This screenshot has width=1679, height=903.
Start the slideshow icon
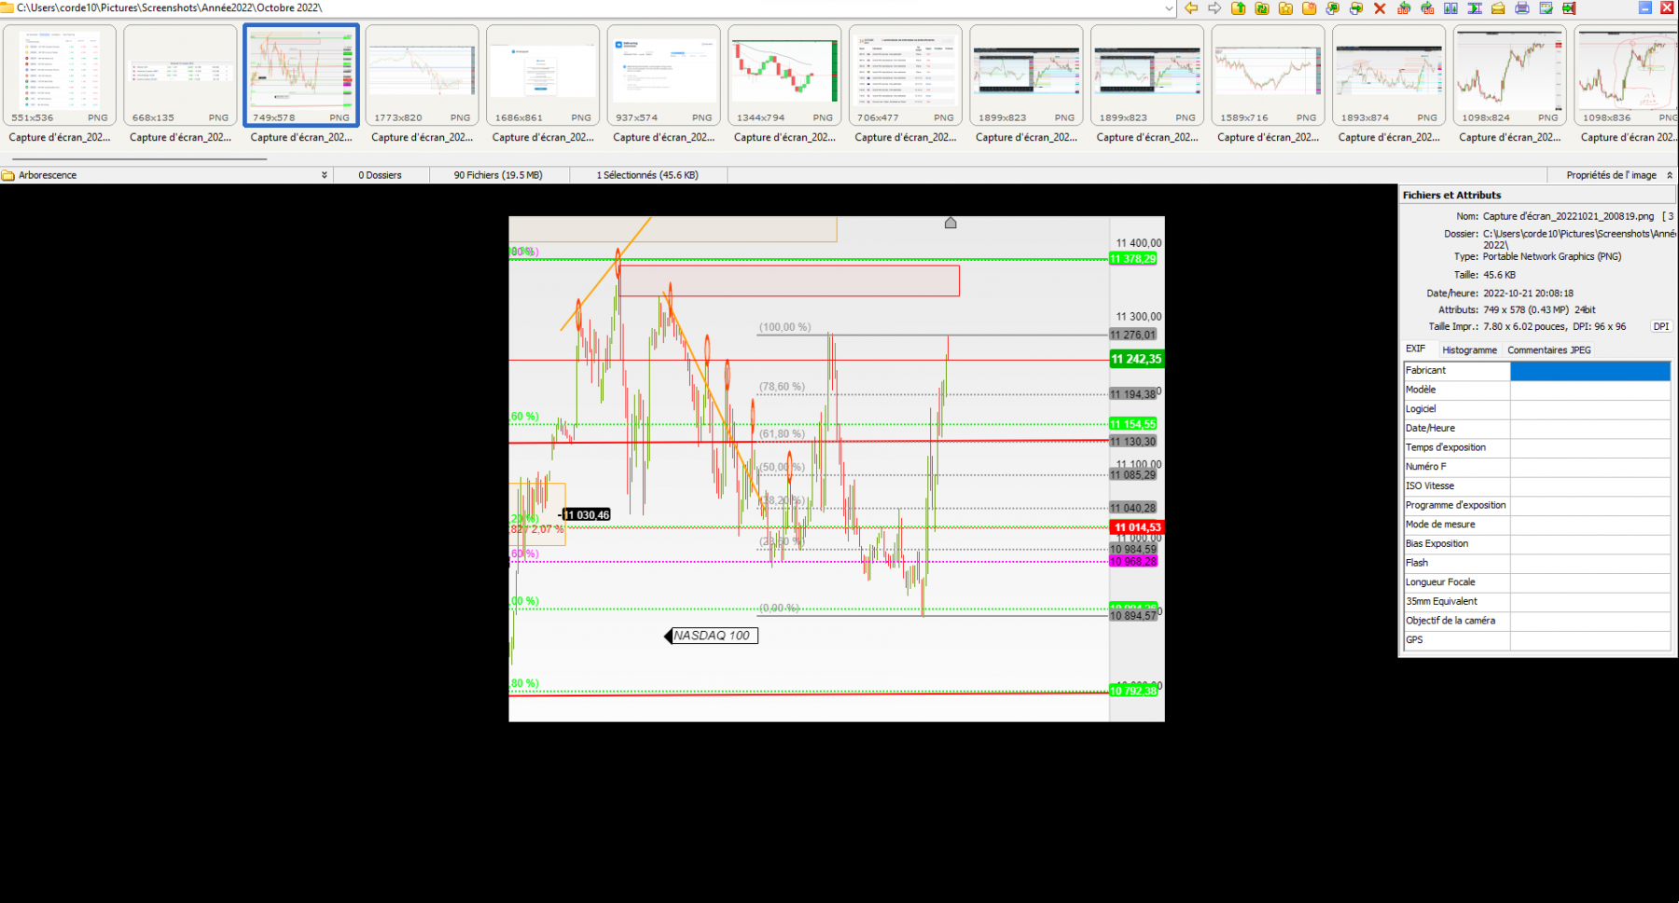(1475, 8)
